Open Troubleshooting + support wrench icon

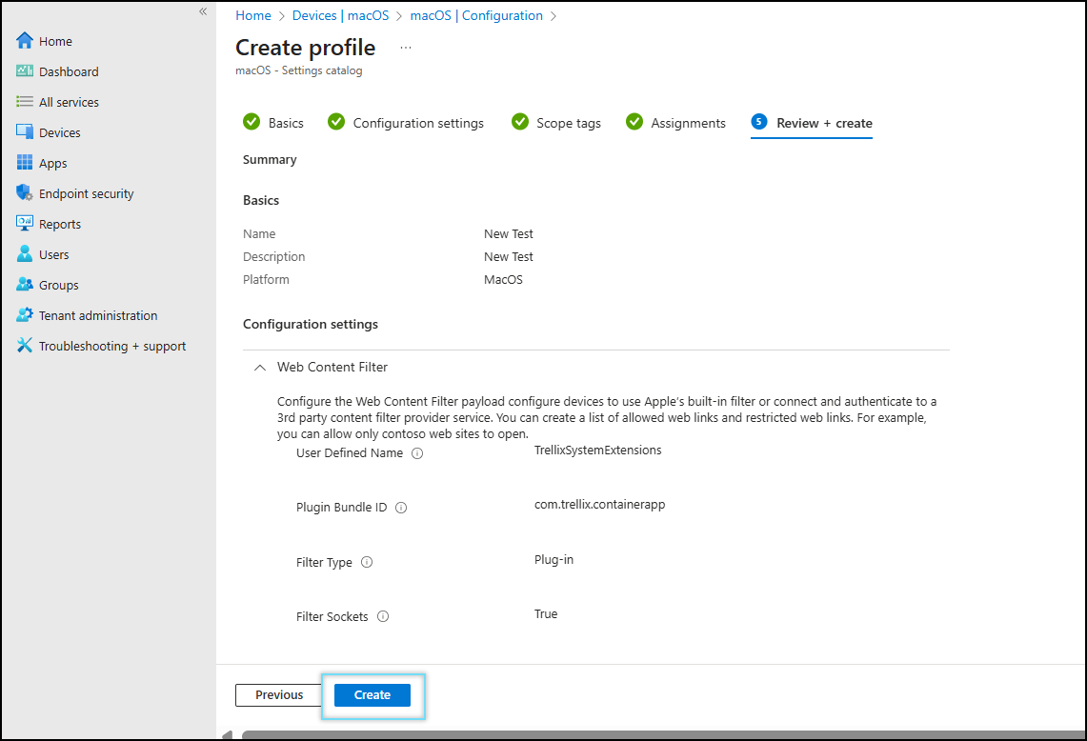(x=25, y=346)
